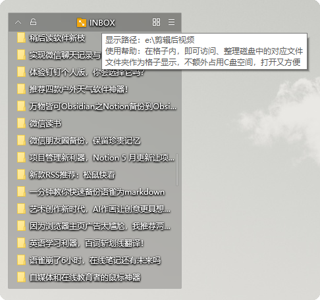Click folder icon for 语雀崩了6小时
Screen dimensions: 320x300
coord(21,260)
